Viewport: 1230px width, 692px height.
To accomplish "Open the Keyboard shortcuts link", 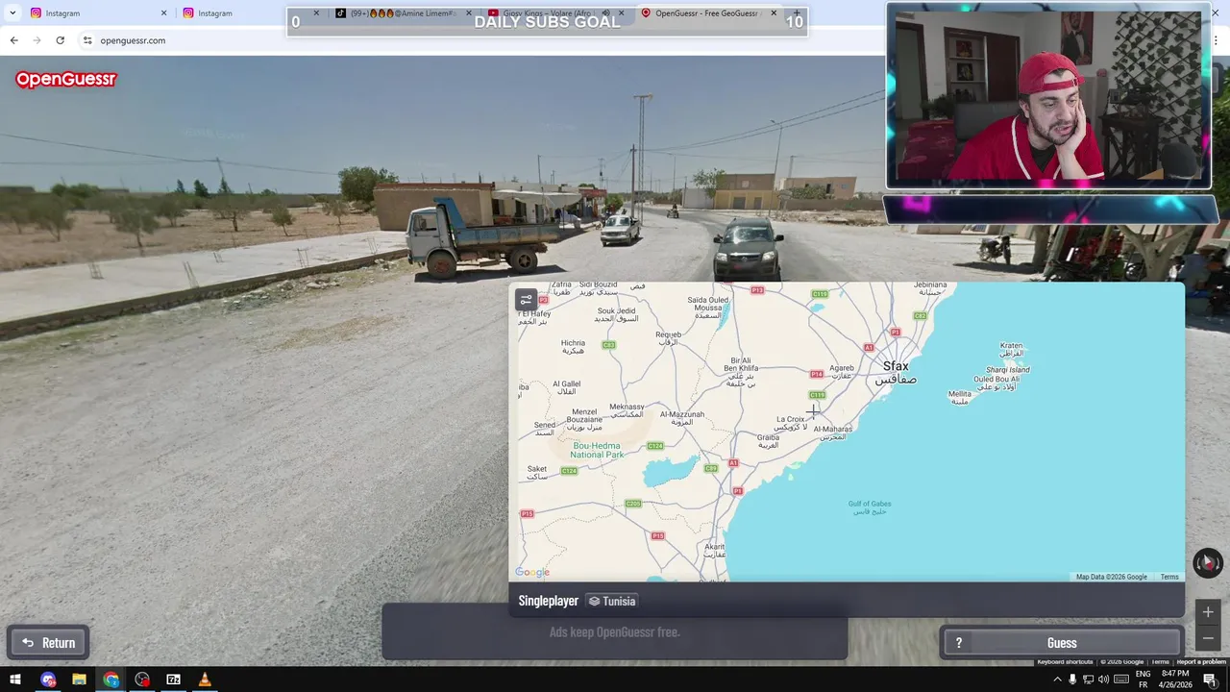I will (1065, 661).
